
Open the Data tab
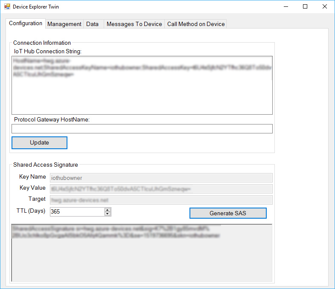(x=93, y=24)
